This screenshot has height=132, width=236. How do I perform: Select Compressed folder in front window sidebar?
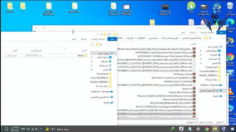[x=104, y=74]
